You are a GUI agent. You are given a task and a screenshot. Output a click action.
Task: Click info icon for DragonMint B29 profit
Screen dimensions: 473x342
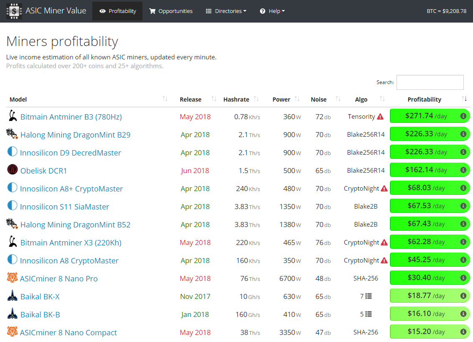tap(463, 134)
